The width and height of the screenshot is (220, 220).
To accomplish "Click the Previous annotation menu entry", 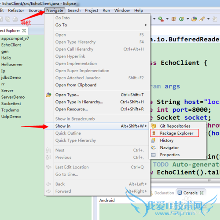I will pyautogui.click(x=97, y=158).
